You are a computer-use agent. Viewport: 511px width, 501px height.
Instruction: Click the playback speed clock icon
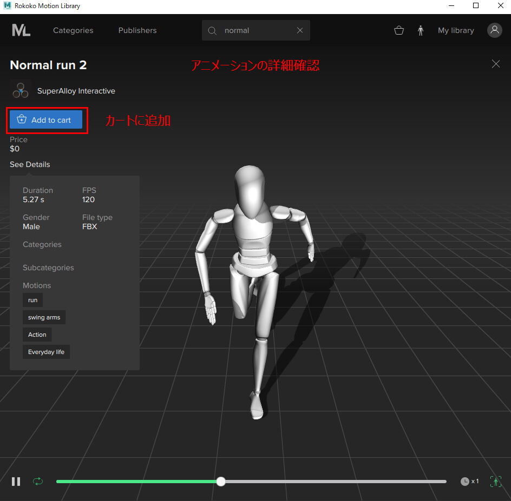tap(464, 481)
